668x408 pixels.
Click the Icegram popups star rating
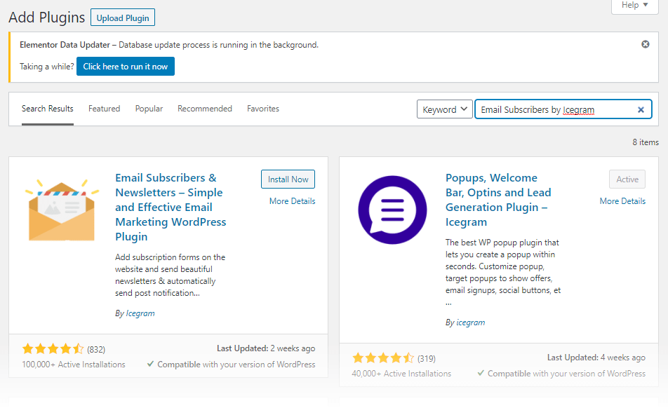pos(383,358)
